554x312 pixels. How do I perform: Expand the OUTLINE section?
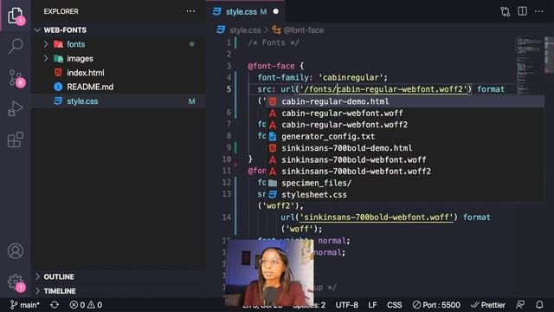119,276
